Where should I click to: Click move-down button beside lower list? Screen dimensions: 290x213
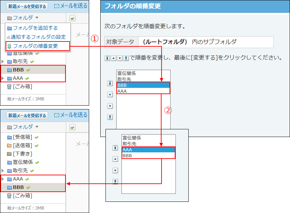point(115,170)
